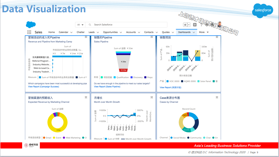279x157 pixels.
Task: Click the Favorites star icon
Action: 185,25
